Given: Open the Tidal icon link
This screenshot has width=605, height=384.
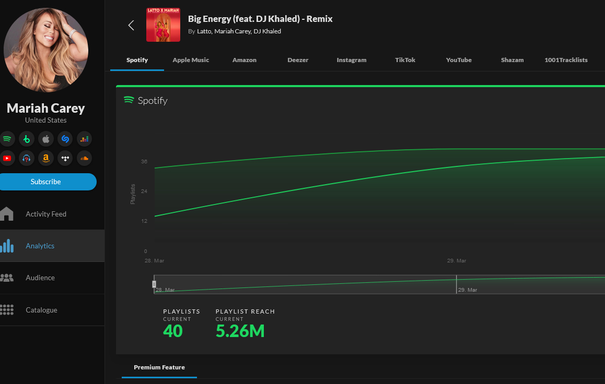Looking at the screenshot, I should 65,158.
